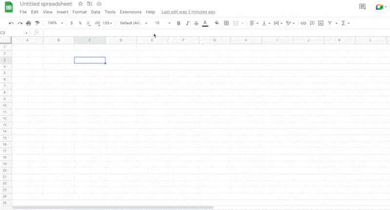
Task: Click the Undo arrow icon
Action: coord(11,23)
